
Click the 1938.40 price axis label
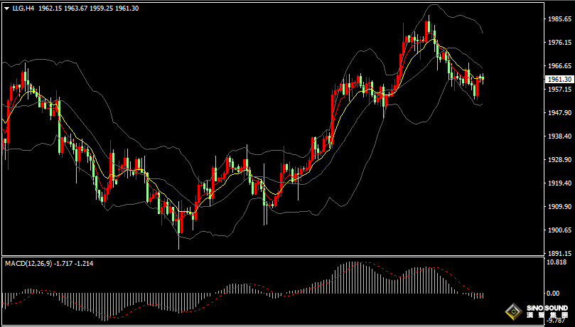(x=559, y=136)
